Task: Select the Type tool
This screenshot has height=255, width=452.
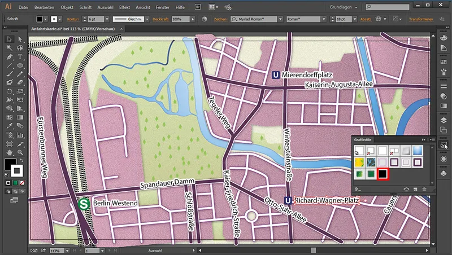Action: [x=20, y=57]
